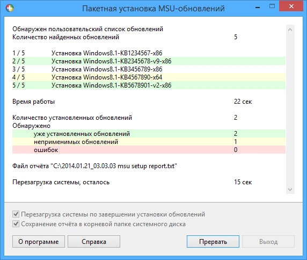Minimize the MSU updates window
307x260 pixels.
pyautogui.click(x=258, y=8)
